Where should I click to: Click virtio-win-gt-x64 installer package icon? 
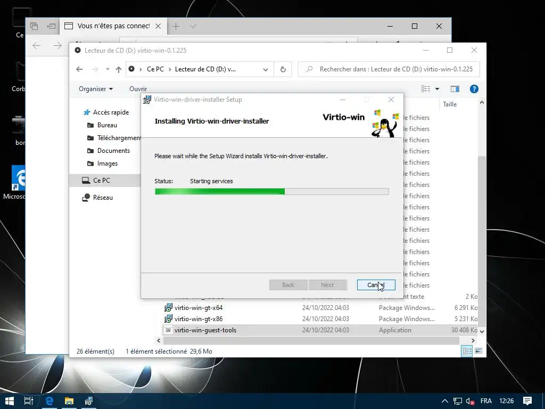[168, 308]
